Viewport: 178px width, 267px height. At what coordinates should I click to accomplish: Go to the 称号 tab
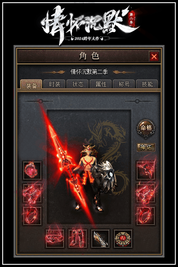[x=124, y=84]
